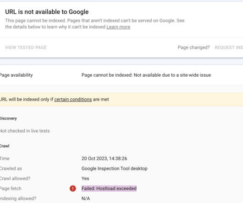Click the Crawl section heading
The height and width of the screenshot is (203, 243).
coord(5,146)
